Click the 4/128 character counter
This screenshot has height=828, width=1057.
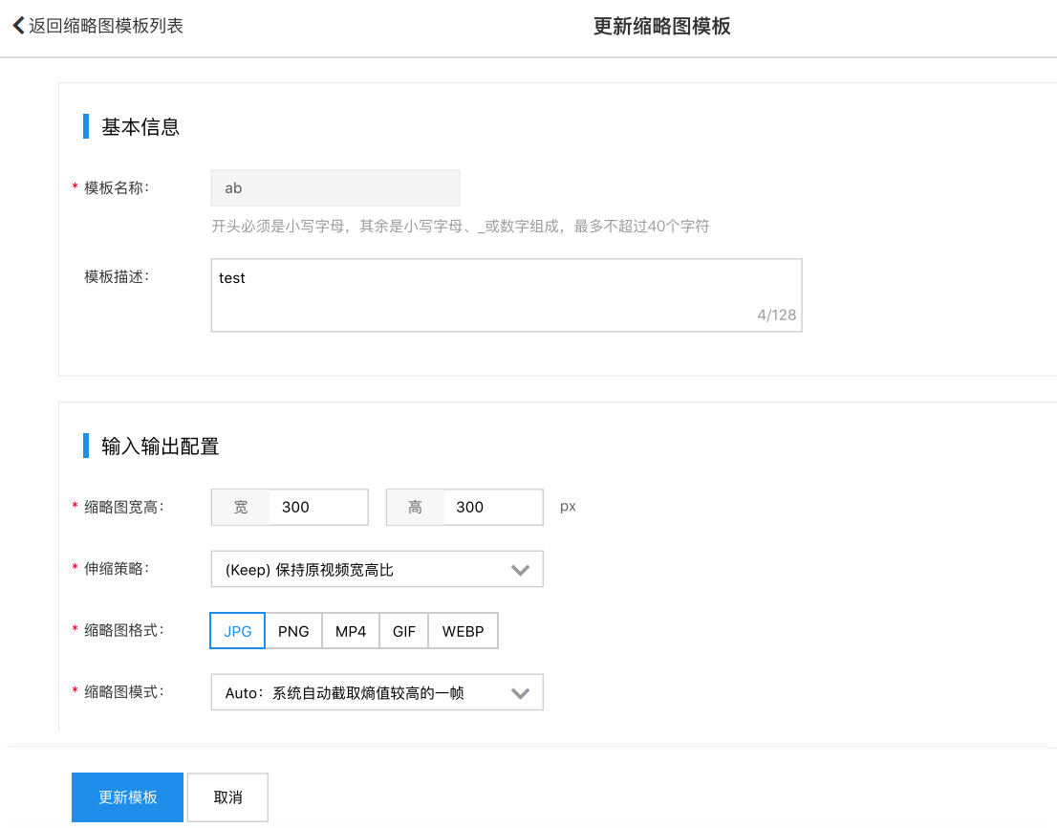pyautogui.click(x=776, y=315)
